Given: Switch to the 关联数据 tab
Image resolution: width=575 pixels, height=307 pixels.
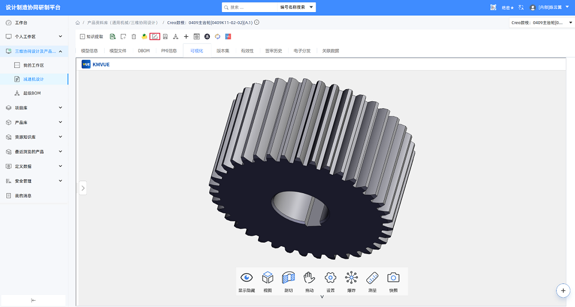Looking at the screenshot, I should (331, 51).
